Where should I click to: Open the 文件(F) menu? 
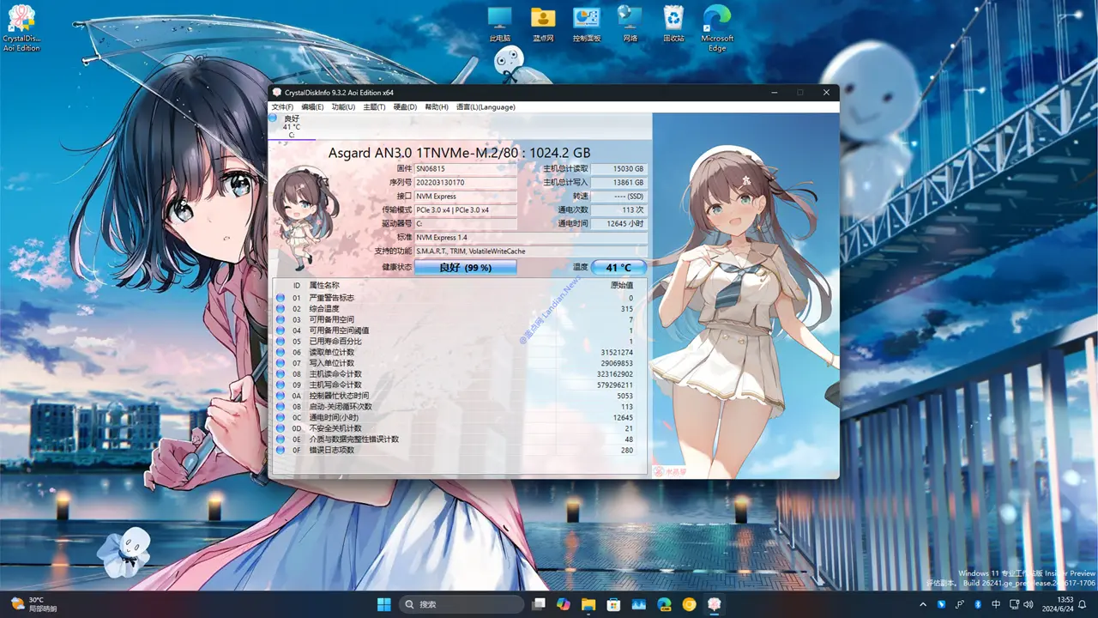282,107
